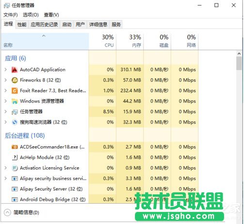The height and width of the screenshot is (224, 245).
Task: Switch to the 性能 tab
Action: pos(22,25)
